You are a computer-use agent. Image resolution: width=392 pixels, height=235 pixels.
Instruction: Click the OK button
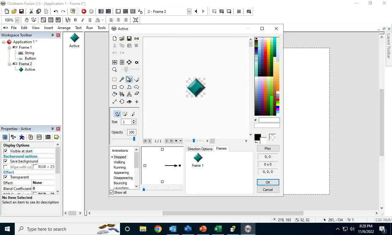click(x=268, y=182)
